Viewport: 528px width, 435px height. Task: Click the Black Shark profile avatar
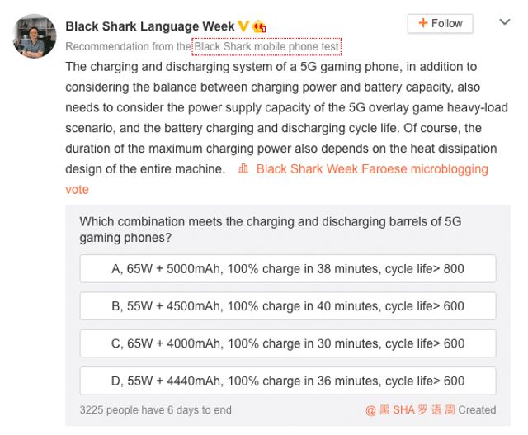click(x=35, y=36)
